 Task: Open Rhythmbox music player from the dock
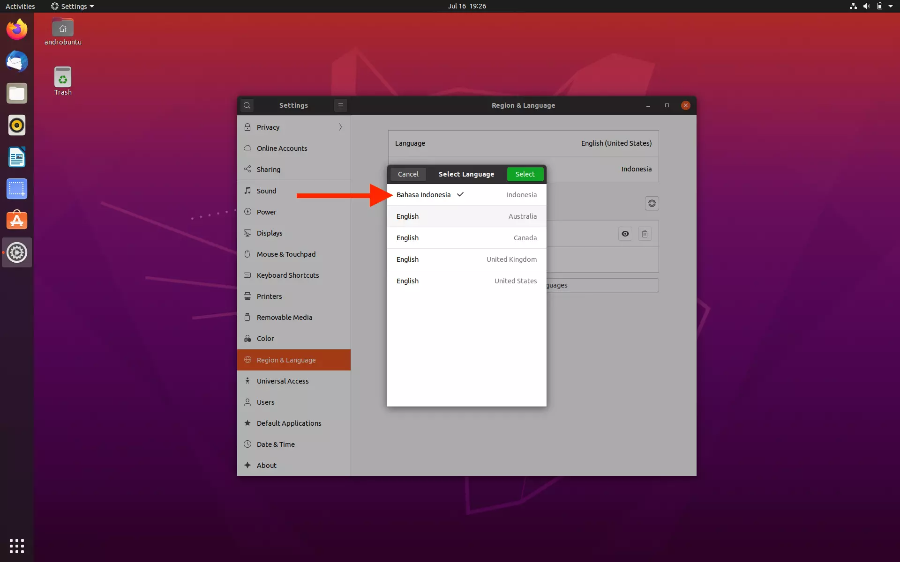coord(16,125)
